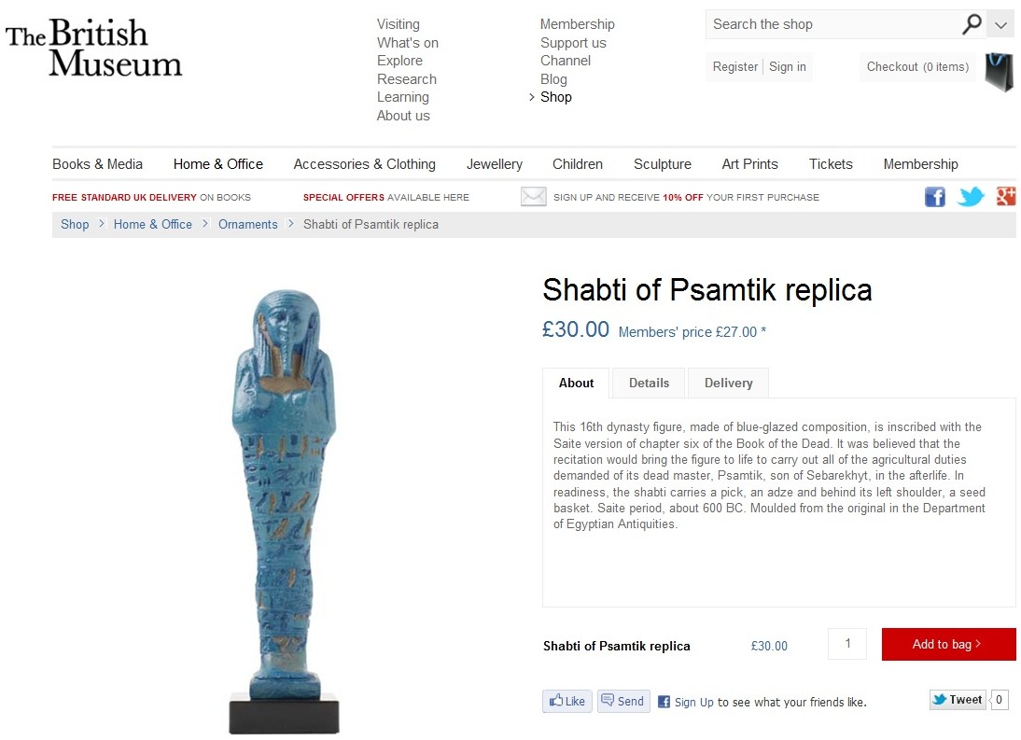This screenshot has height=740, width=1021.
Task: Focus the Search the shop field
Action: [831, 24]
